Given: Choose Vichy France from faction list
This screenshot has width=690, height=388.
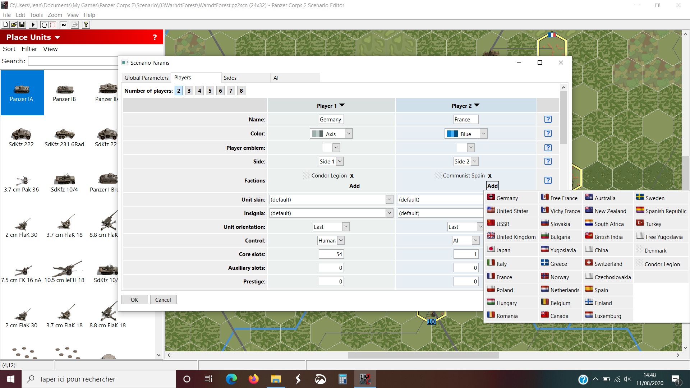Looking at the screenshot, I should coord(561,211).
